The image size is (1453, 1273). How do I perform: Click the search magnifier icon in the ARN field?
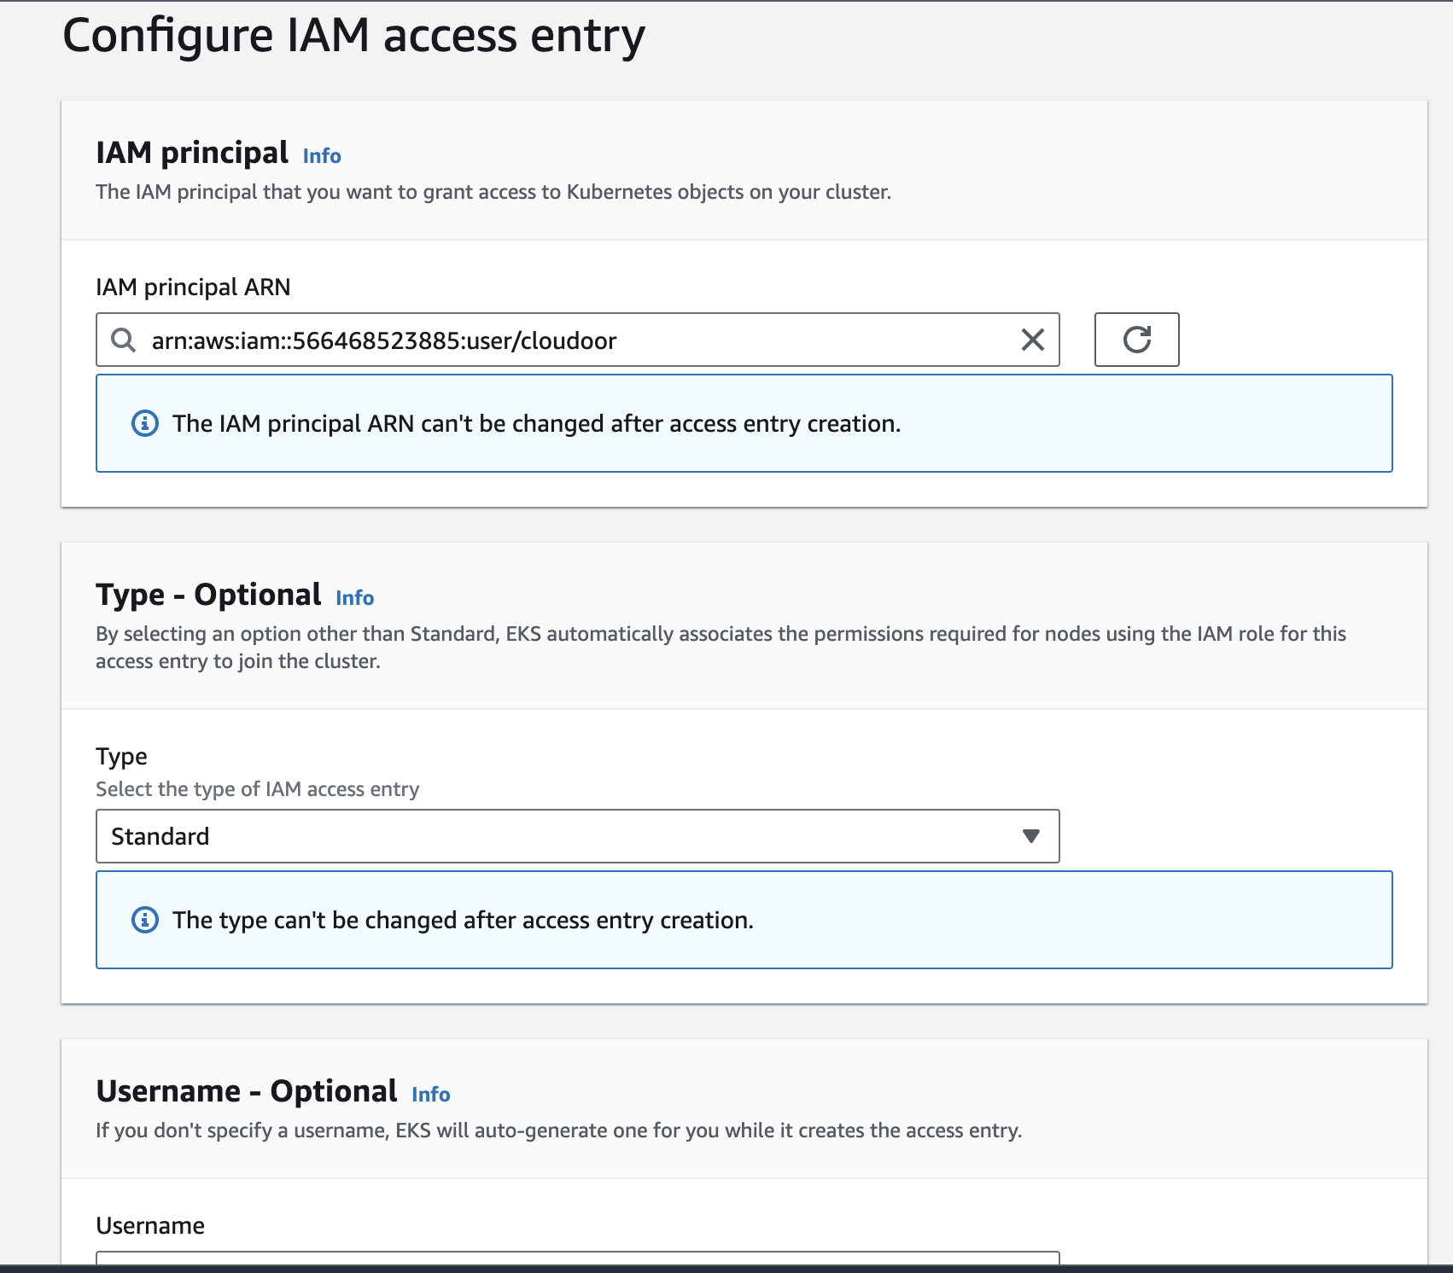(124, 340)
